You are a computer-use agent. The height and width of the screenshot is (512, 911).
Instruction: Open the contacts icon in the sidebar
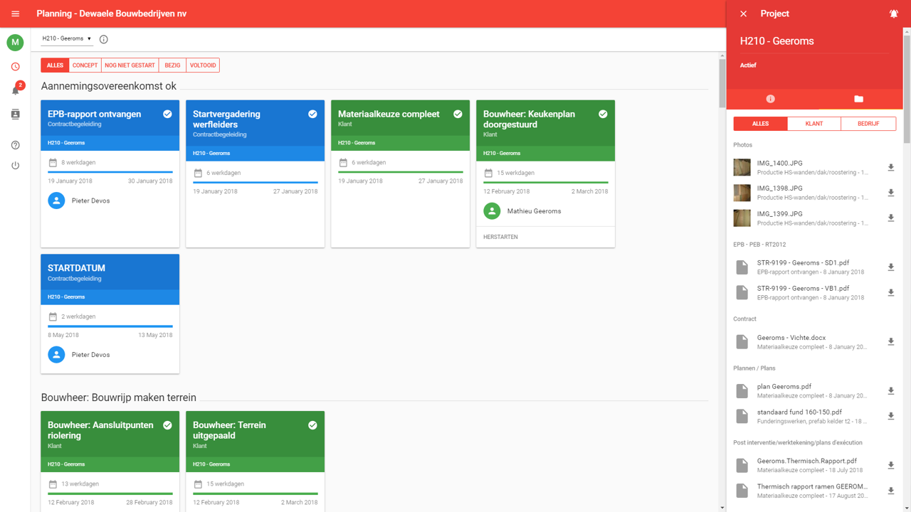(x=15, y=114)
